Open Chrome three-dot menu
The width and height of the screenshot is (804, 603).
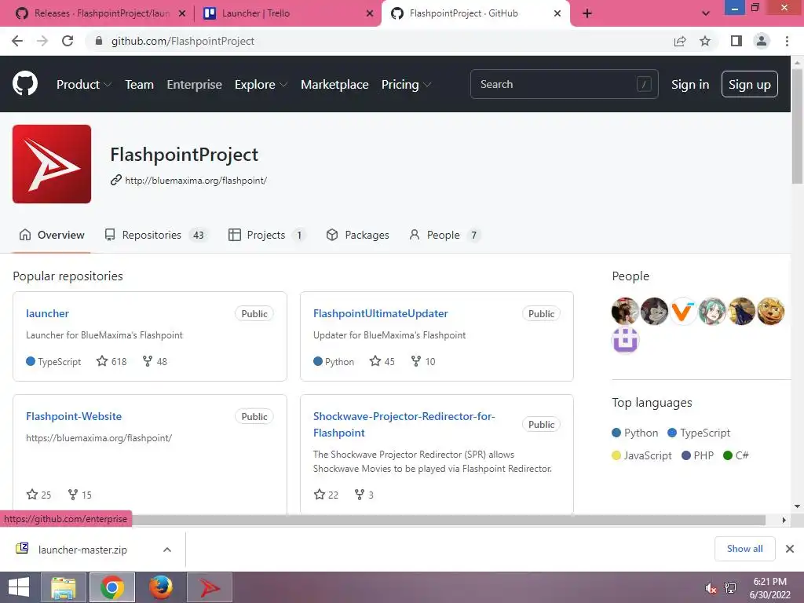click(787, 41)
